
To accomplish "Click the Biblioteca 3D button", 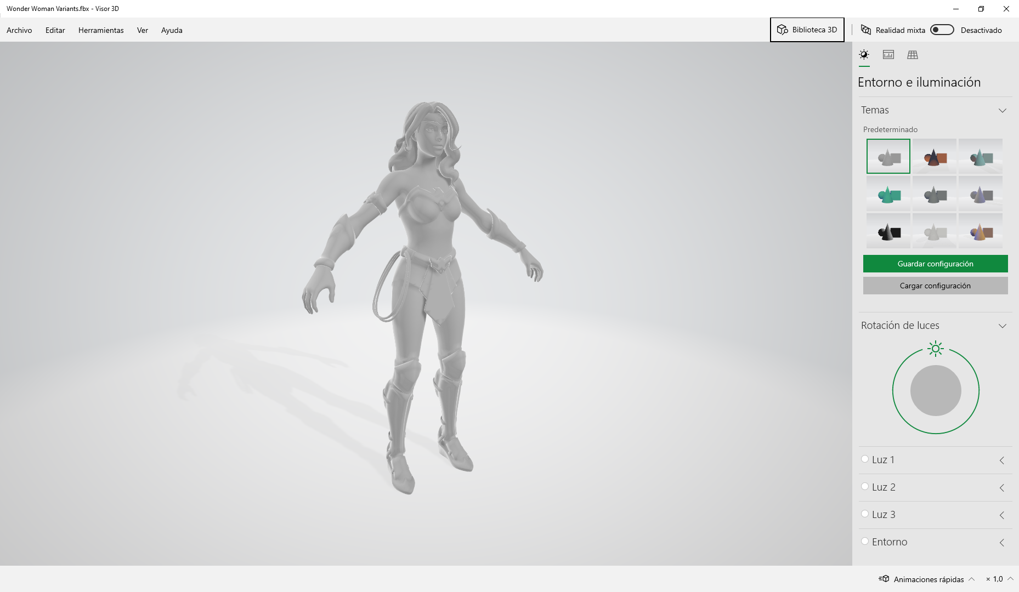I will tap(807, 30).
